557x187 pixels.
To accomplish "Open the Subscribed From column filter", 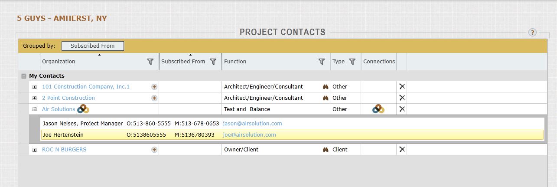I will 213,62.
